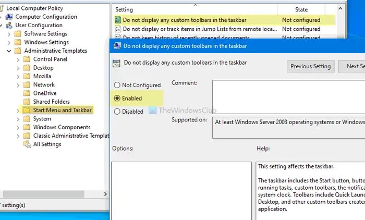Select 'Do not display any custom toolbars' row
This screenshot has height=220, width=365.
click(x=224, y=20)
